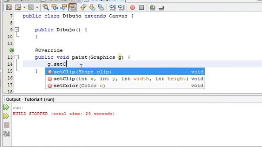Click the Uncomment lines icon
Image resolution: width=262 pixels, height=147 pixels.
(x=161, y=8)
